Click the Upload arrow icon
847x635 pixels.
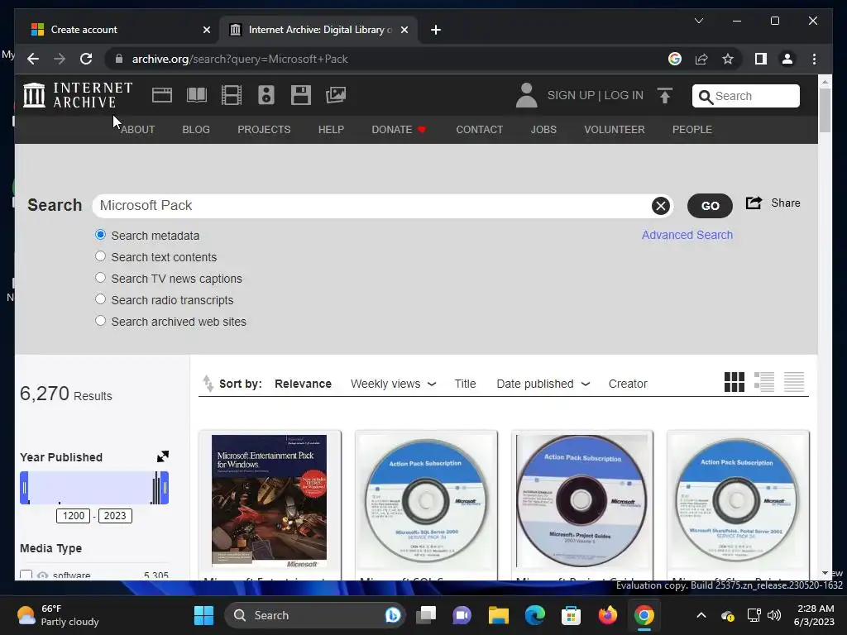(x=665, y=96)
